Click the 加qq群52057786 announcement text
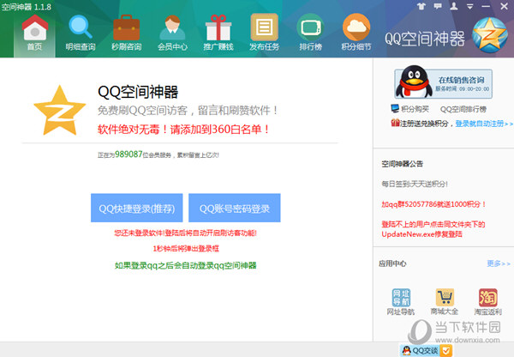 pyautogui.click(x=433, y=204)
